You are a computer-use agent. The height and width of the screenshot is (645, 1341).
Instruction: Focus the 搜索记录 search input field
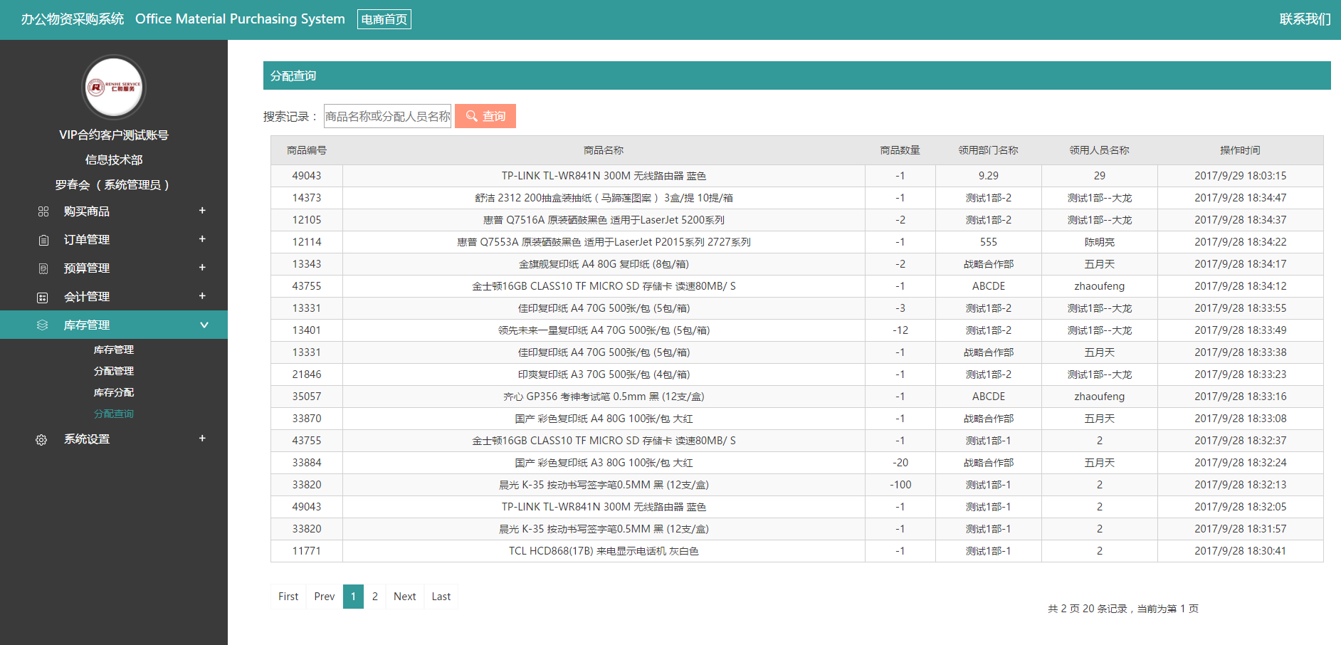(x=387, y=116)
